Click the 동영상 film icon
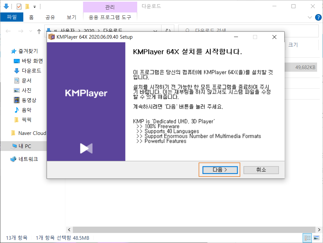This screenshot has width=323, height=243. pyautogui.click(x=17, y=100)
